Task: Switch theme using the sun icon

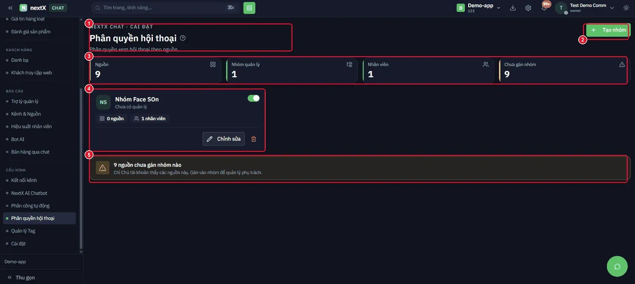Action: tap(626, 8)
